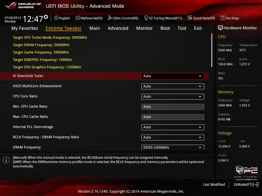Open Internal PLL Overvoltage dropdown
This screenshot has width=262, height=196.
(173, 127)
